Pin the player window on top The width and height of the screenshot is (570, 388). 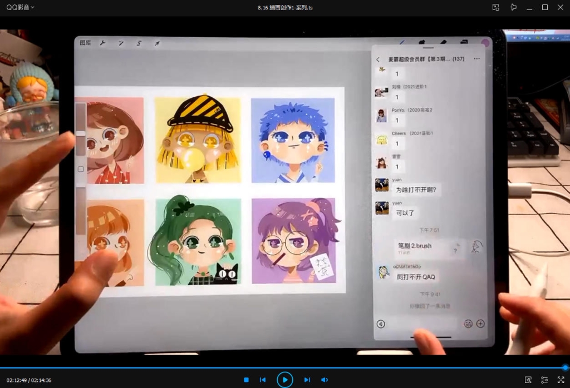click(513, 7)
